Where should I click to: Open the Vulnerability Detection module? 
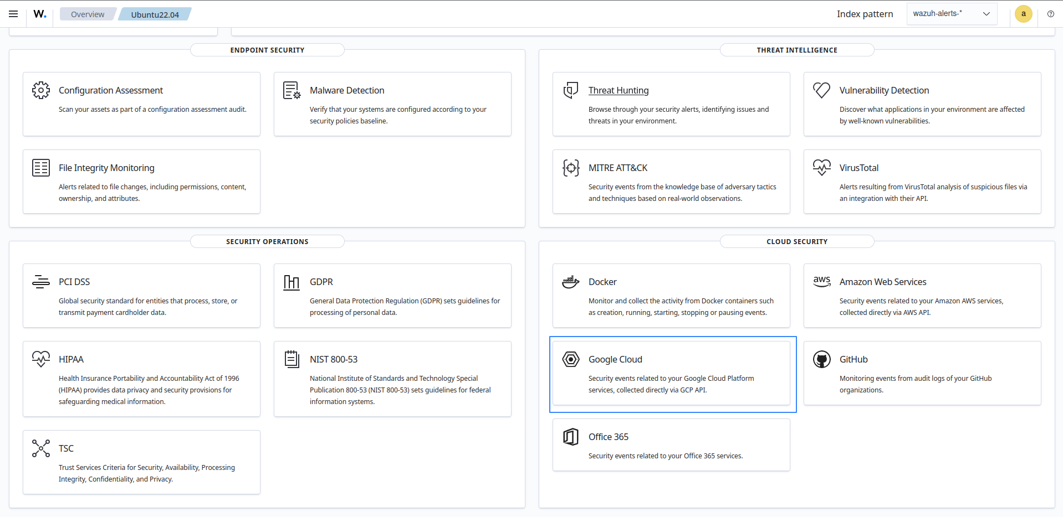click(x=883, y=90)
